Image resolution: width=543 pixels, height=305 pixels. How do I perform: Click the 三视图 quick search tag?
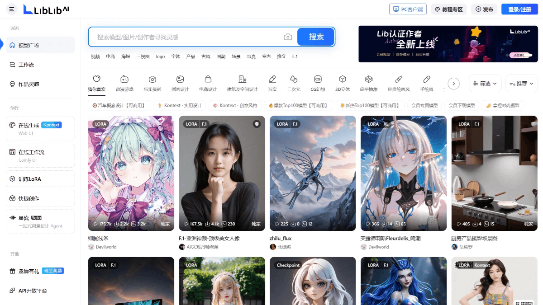coord(143,56)
